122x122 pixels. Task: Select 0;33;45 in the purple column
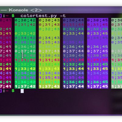pos(98,34)
